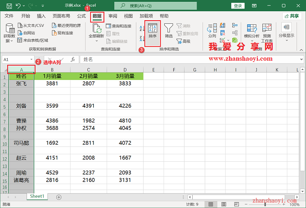Image resolution: width=306 pixels, height=208 pixels.
Task: Open the Get Data (获取数据) icon
Action: coord(10,28)
